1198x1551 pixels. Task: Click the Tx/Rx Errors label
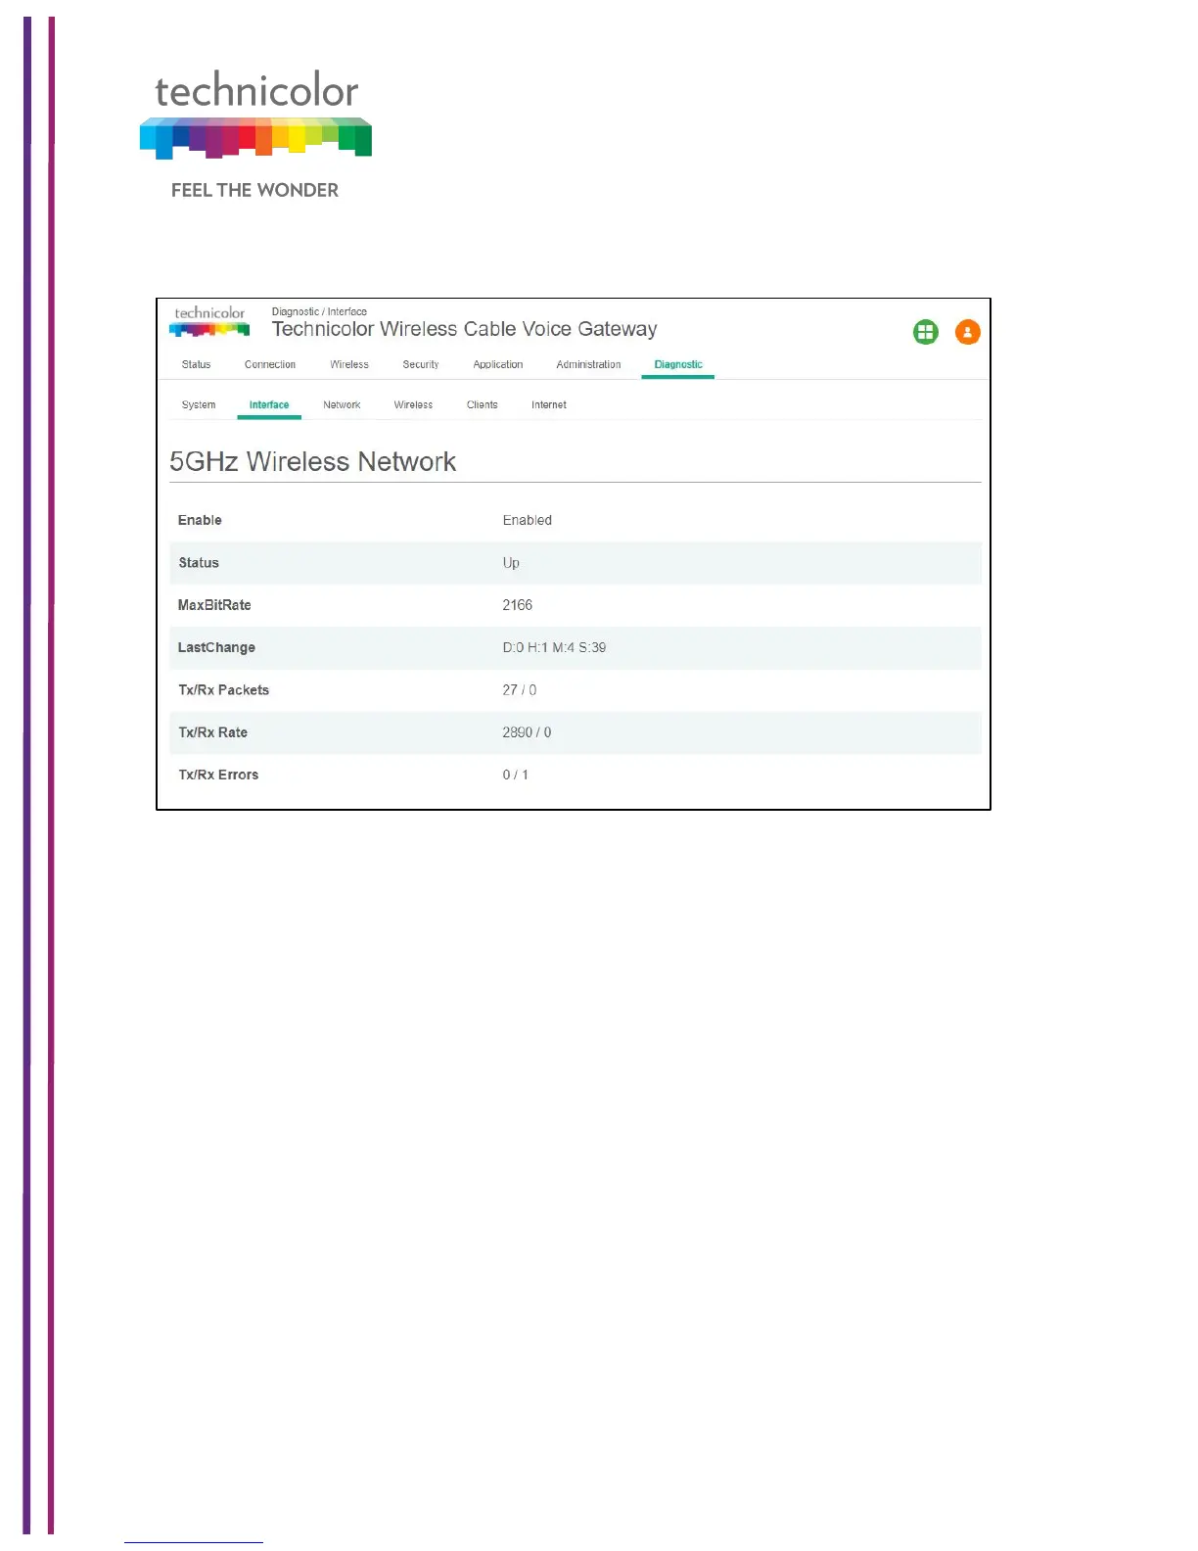coord(218,775)
